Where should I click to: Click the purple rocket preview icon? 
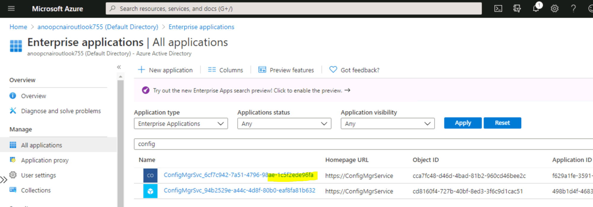[146, 90]
